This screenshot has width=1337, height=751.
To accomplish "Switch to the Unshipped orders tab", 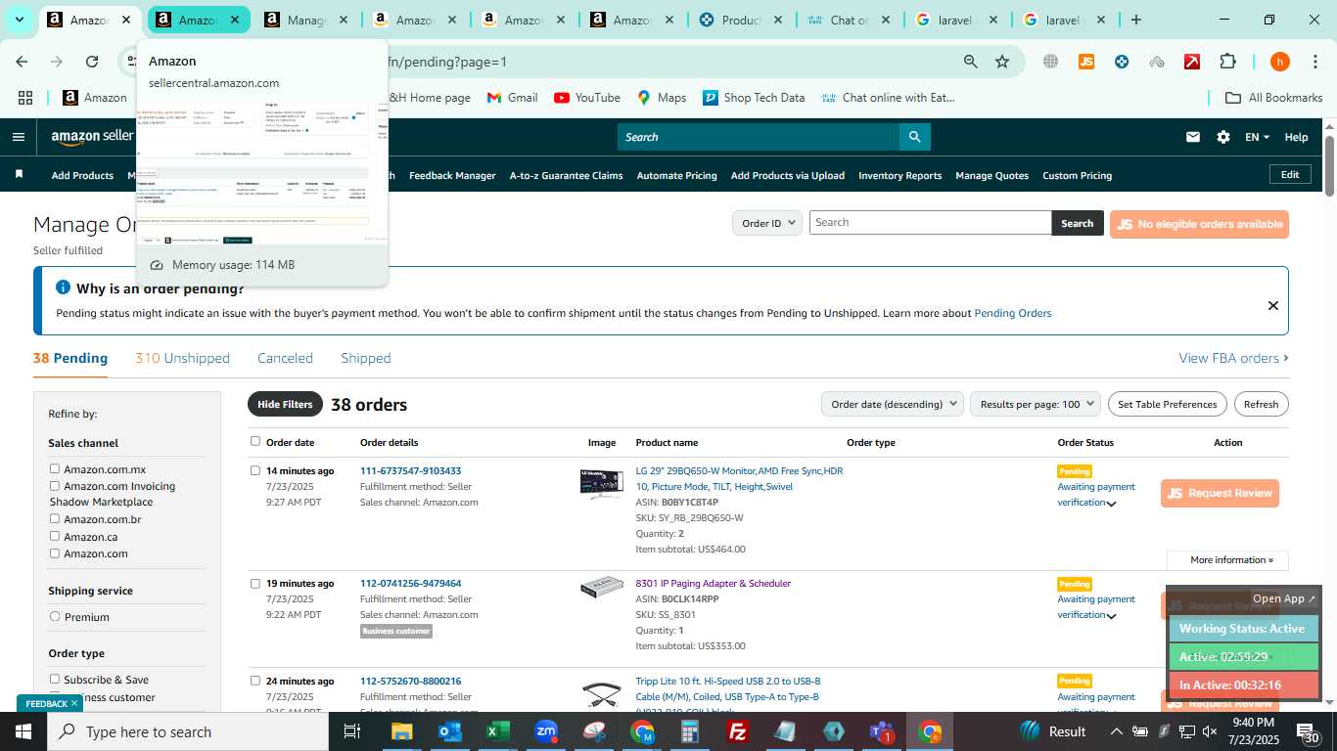I will tap(182, 358).
